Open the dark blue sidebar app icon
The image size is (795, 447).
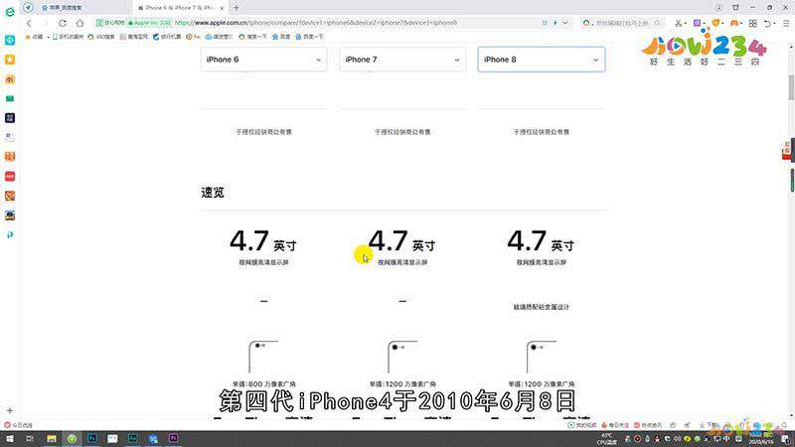(x=10, y=117)
